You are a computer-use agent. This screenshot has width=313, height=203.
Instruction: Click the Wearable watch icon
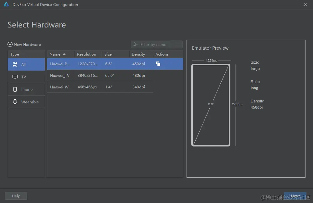tap(15, 102)
